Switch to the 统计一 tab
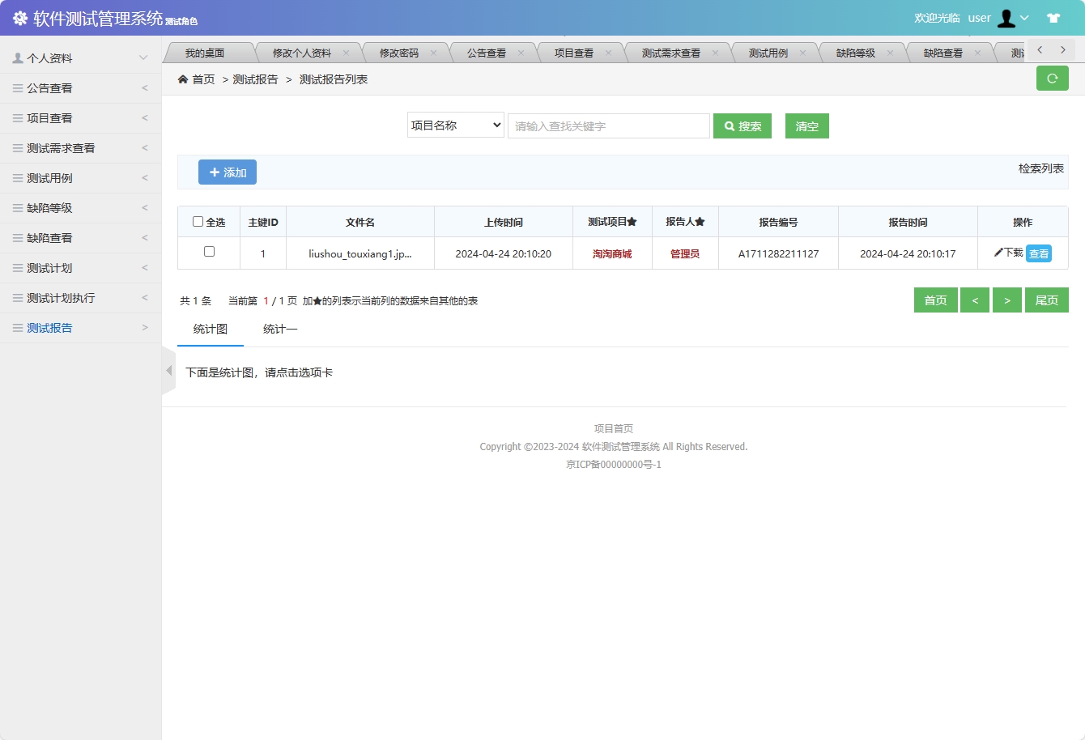1085x740 pixels. pos(279,329)
